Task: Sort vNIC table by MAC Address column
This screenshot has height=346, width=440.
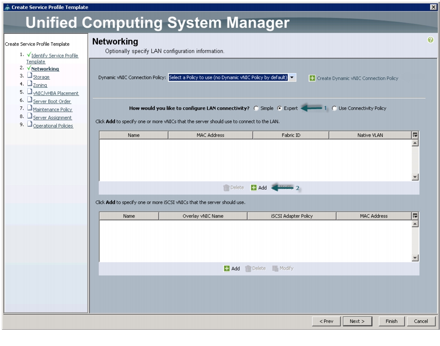Action: (211, 135)
